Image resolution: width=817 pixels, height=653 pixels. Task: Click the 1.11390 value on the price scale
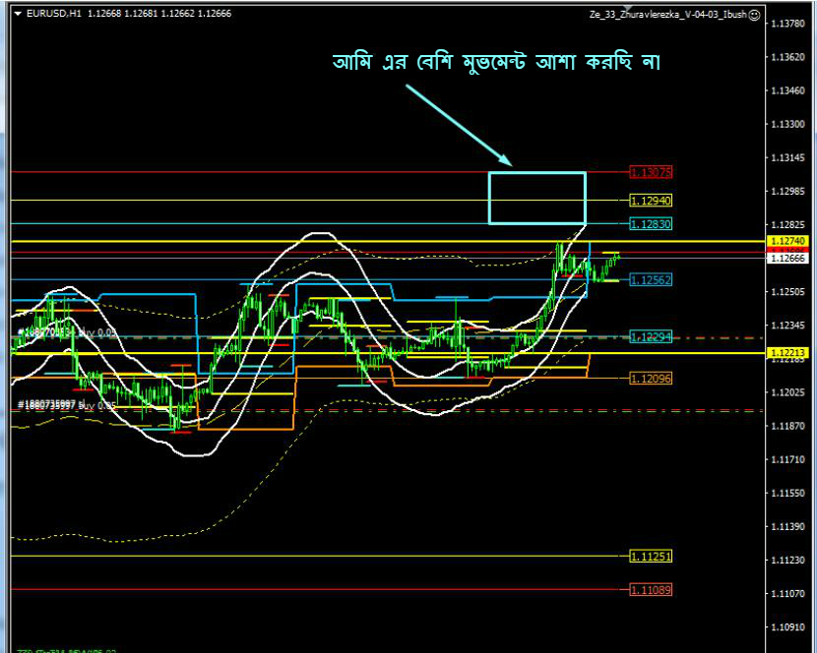tap(787, 526)
